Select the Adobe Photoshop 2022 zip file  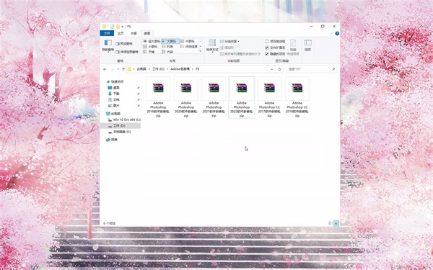click(x=242, y=97)
